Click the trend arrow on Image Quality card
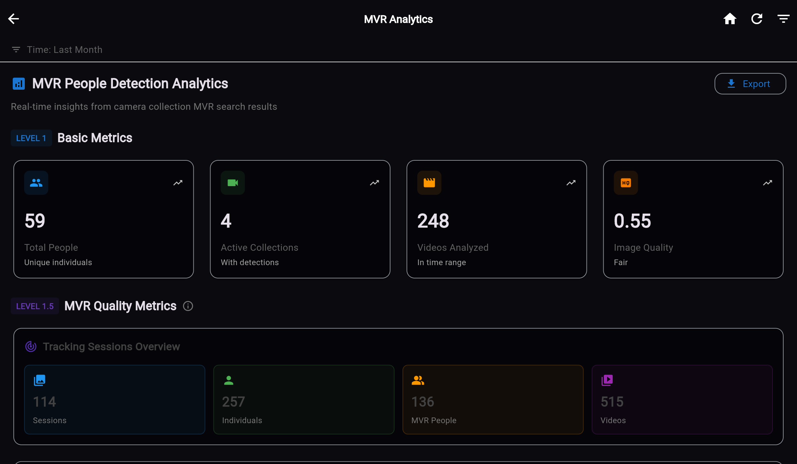 (768, 182)
